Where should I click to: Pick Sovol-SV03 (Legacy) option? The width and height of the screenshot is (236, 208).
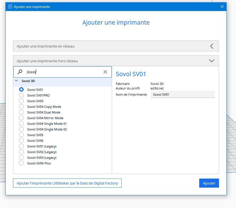pyautogui.click(x=22, y=158)
